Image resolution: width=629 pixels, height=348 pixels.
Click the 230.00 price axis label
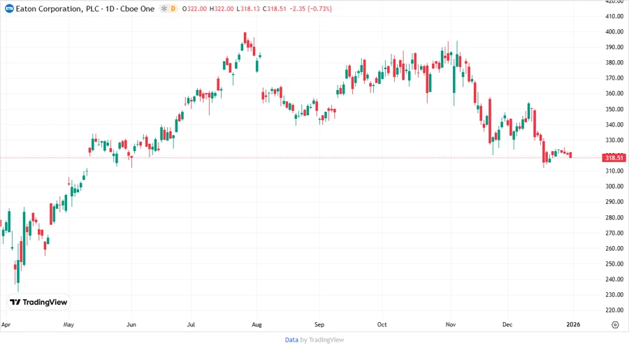614,295
